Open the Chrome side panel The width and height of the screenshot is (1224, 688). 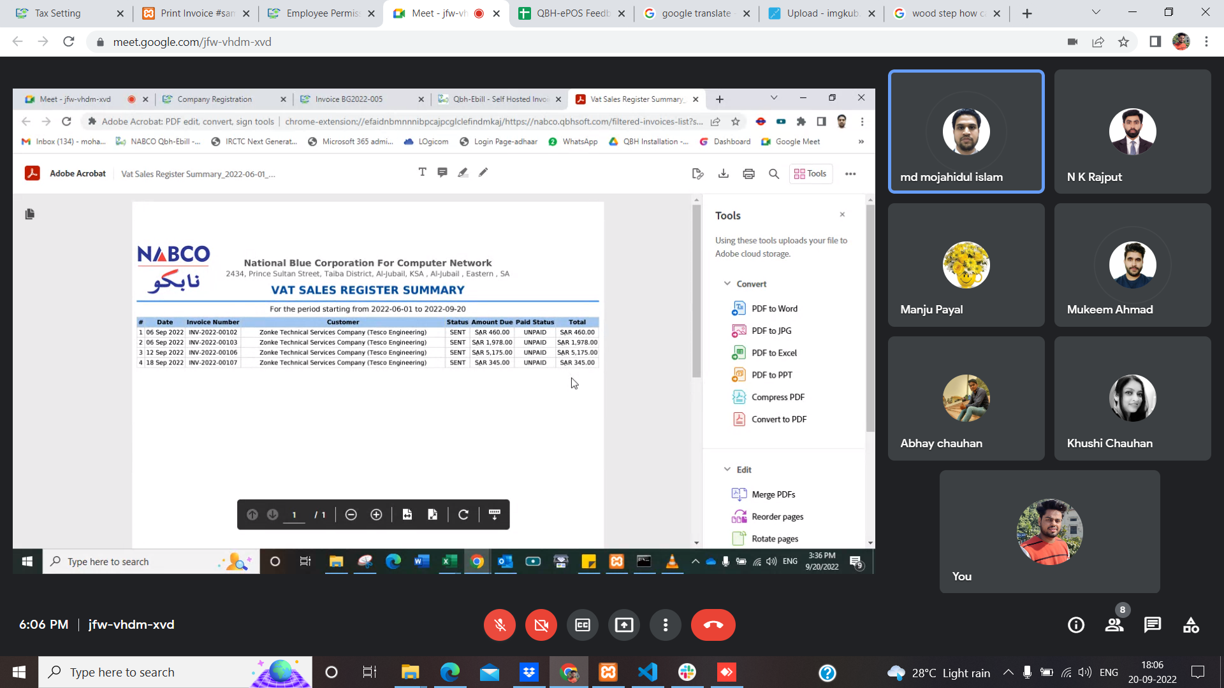pyautogui.click(x=1155, y=41)
